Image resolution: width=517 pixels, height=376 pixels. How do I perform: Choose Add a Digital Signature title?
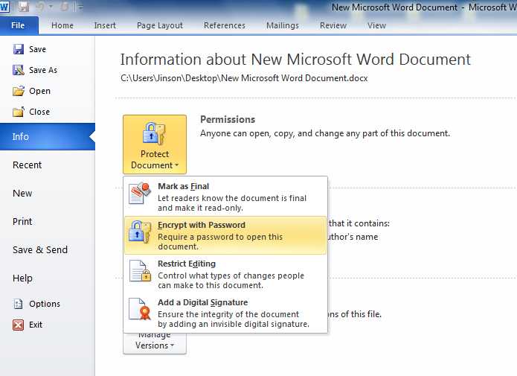pos(203,302)
